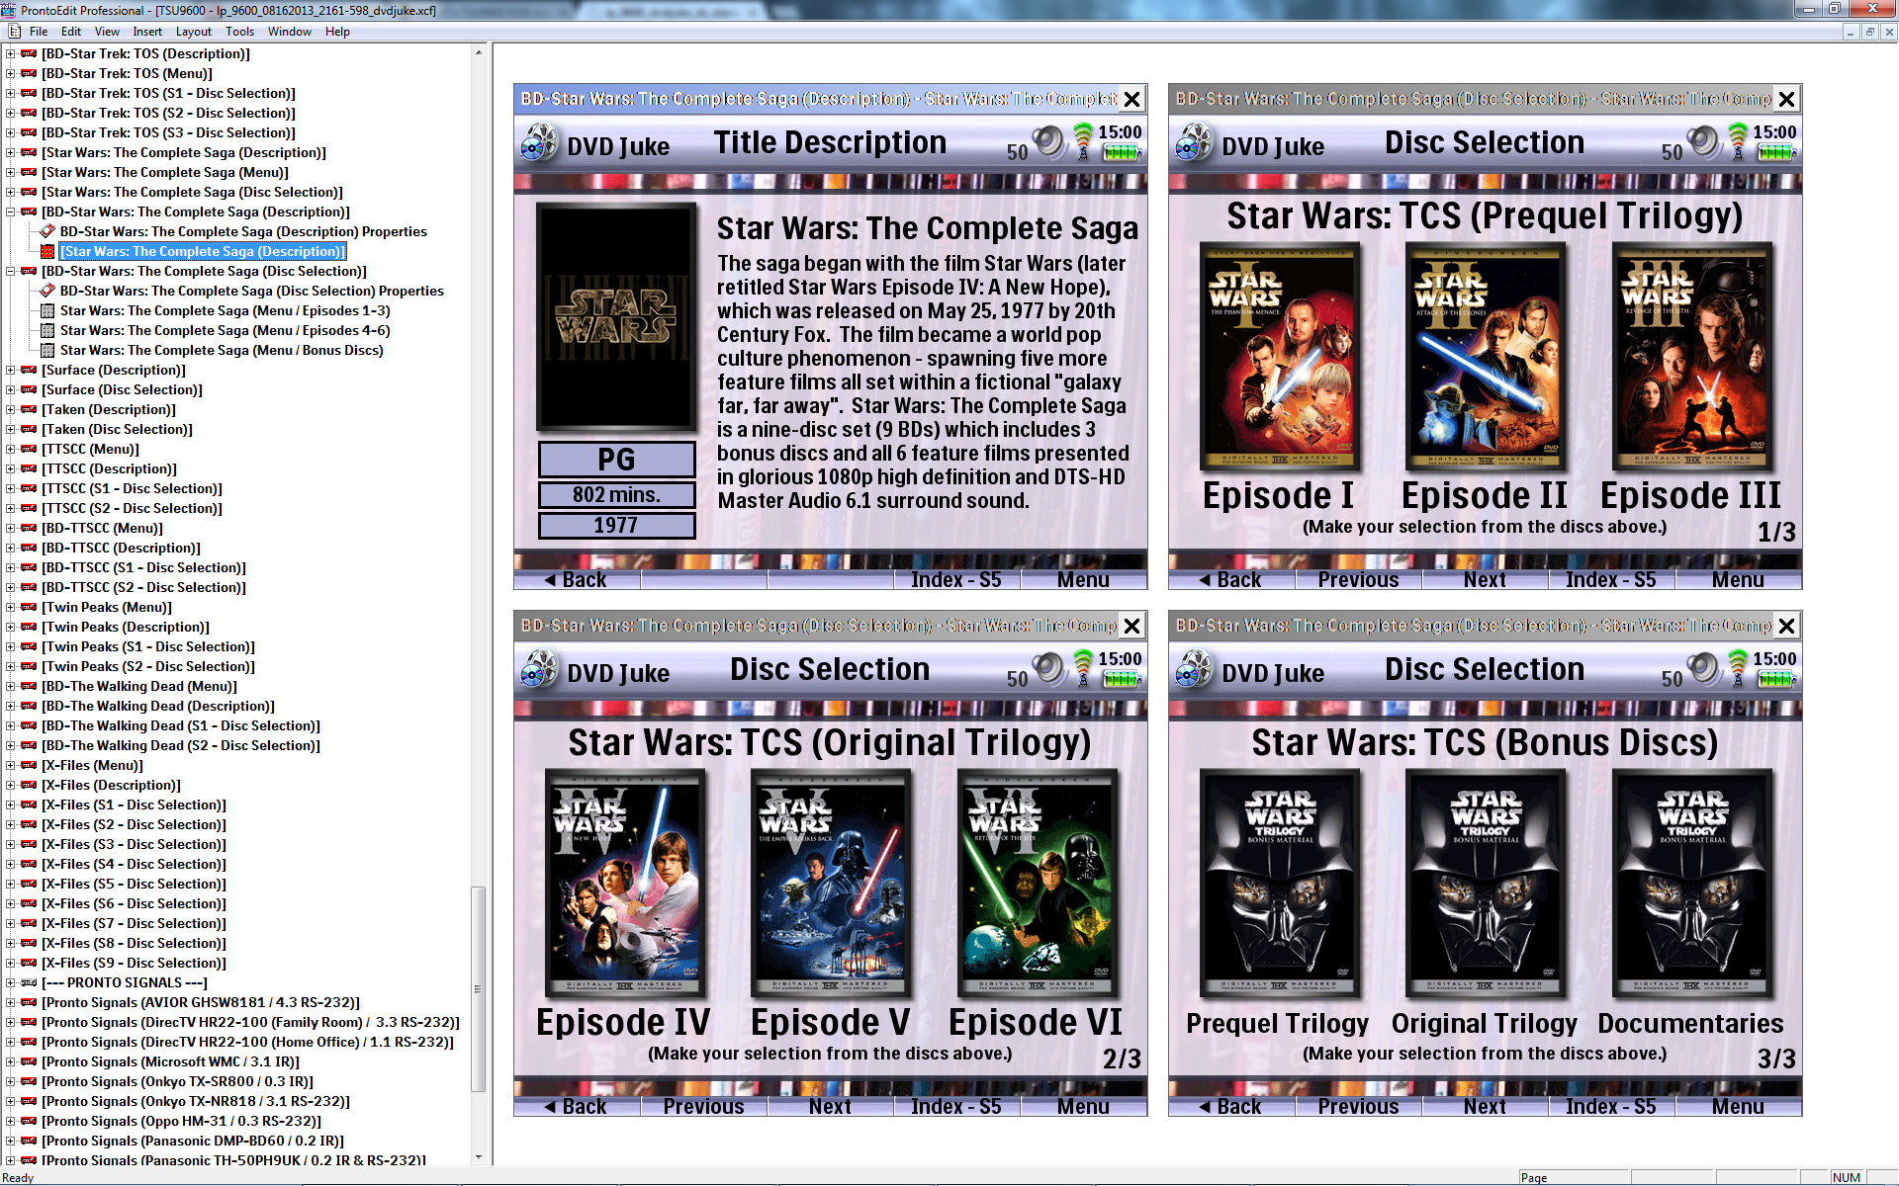Click the device icon beside [X-Files (Menu)]

[x=29, y=765]
